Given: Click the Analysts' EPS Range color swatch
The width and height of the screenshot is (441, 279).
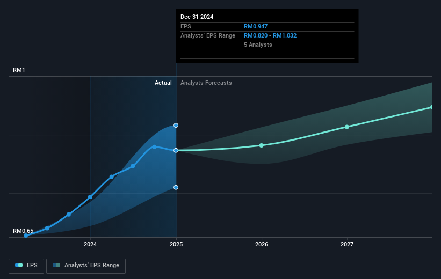Looking at the screenshot, I should click(x=56, y=265).
